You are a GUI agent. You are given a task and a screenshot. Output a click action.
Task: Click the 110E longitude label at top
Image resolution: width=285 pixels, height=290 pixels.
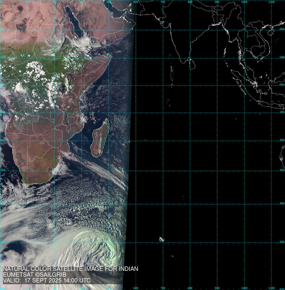272,2
